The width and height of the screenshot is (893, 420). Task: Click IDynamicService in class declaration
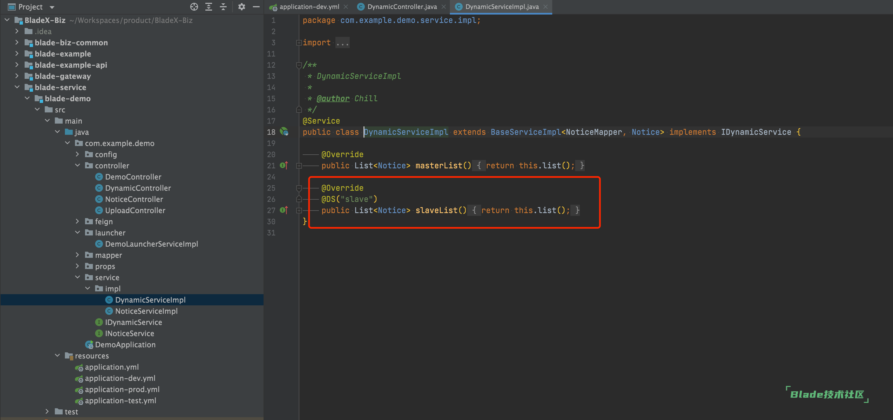[756, 132]
